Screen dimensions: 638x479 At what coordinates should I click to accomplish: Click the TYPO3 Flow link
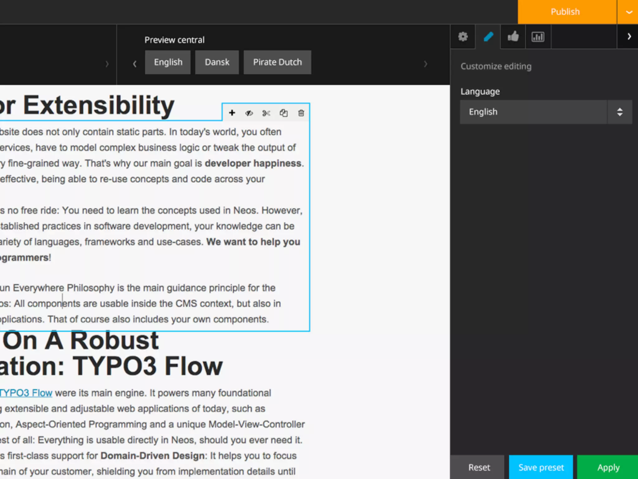tap(26, 393)
